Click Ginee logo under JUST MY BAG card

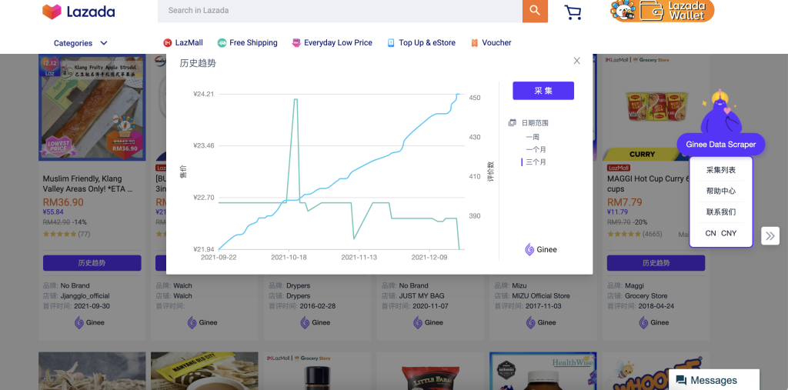click(x=429, y=322)
